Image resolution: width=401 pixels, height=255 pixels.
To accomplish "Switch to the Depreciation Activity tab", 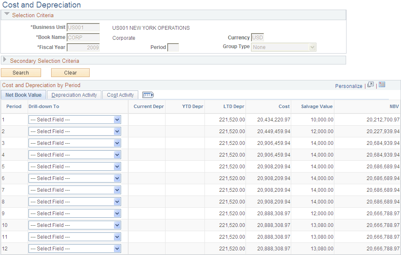I will click(x=74, y=95).
